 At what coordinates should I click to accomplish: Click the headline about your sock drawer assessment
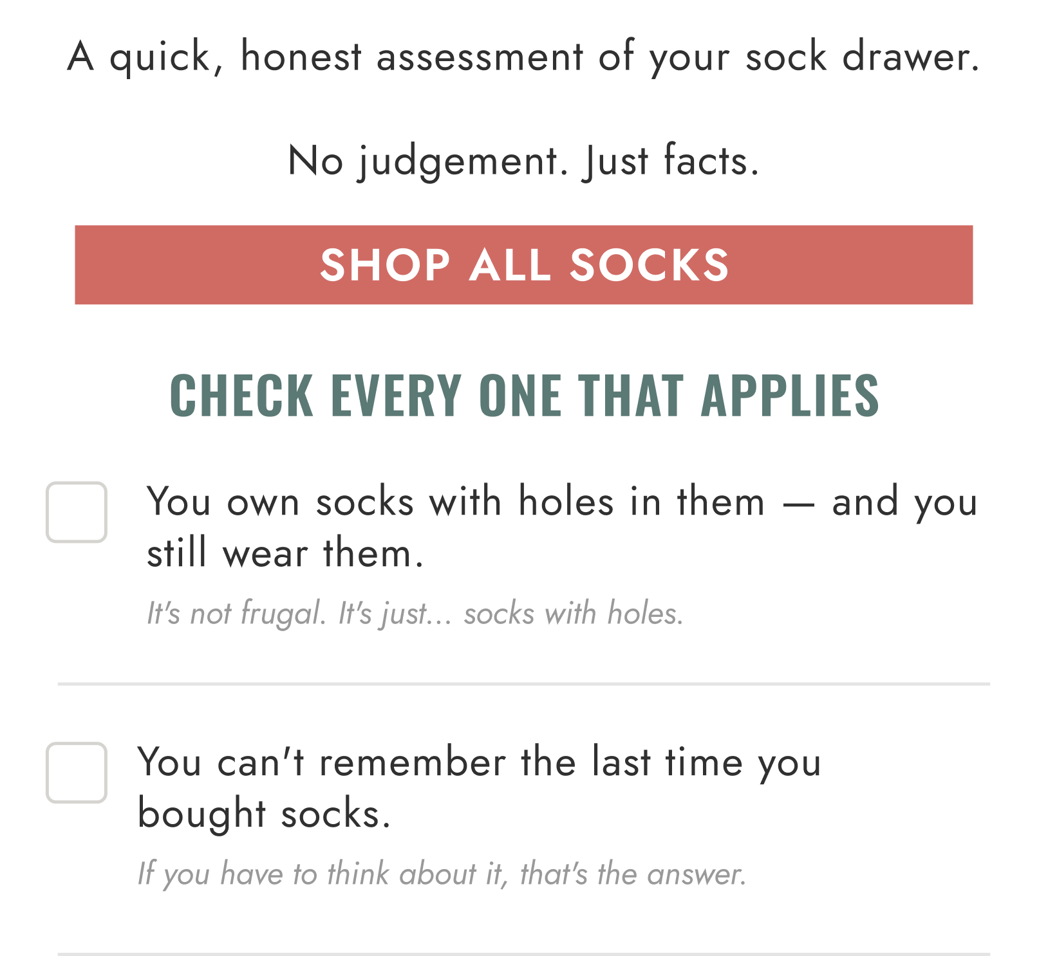click(x=524, y=57)
